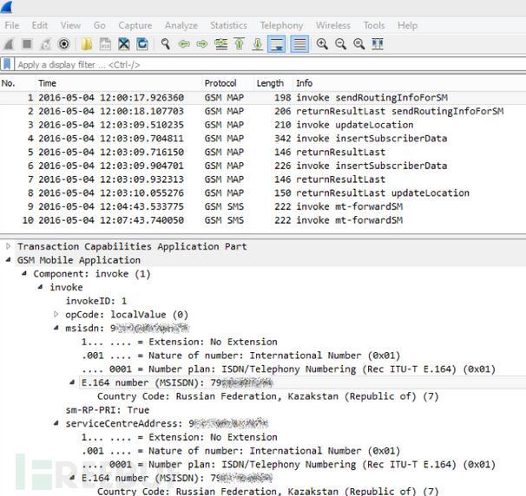
Task: Close the capture file using toolbar icon
Action: tap(124, 44)
